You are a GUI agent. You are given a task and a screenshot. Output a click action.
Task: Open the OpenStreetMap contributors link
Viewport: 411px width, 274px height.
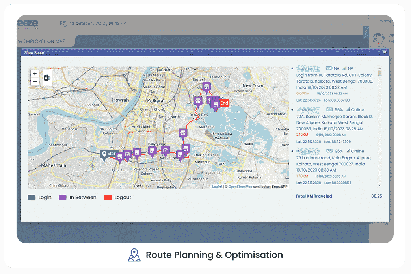[240, 187]
